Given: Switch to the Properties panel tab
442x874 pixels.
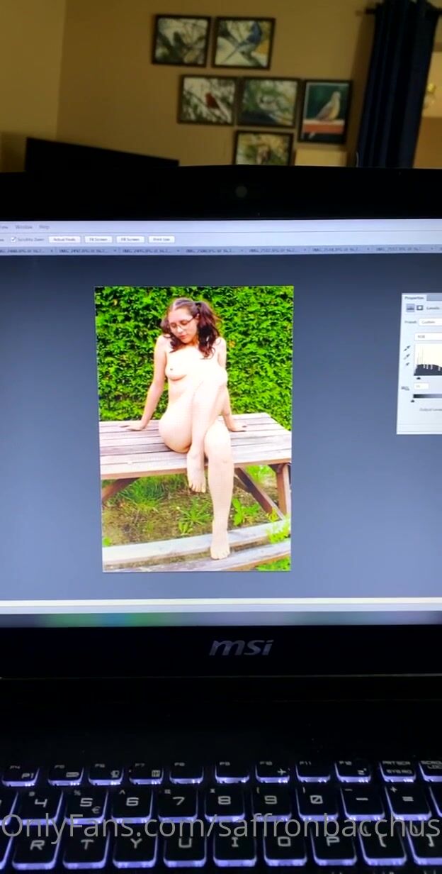Looking at the screenshot, I should click(x=415, y=298).
